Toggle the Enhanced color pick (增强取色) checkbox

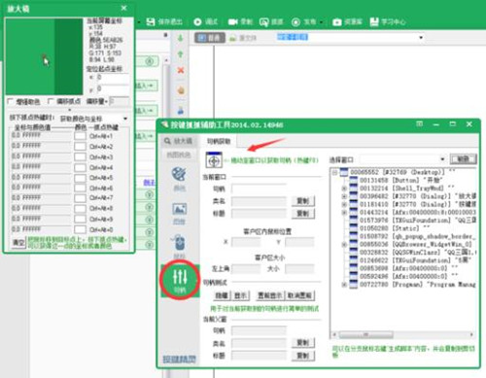pyautogui.click(x=11, y=101)
